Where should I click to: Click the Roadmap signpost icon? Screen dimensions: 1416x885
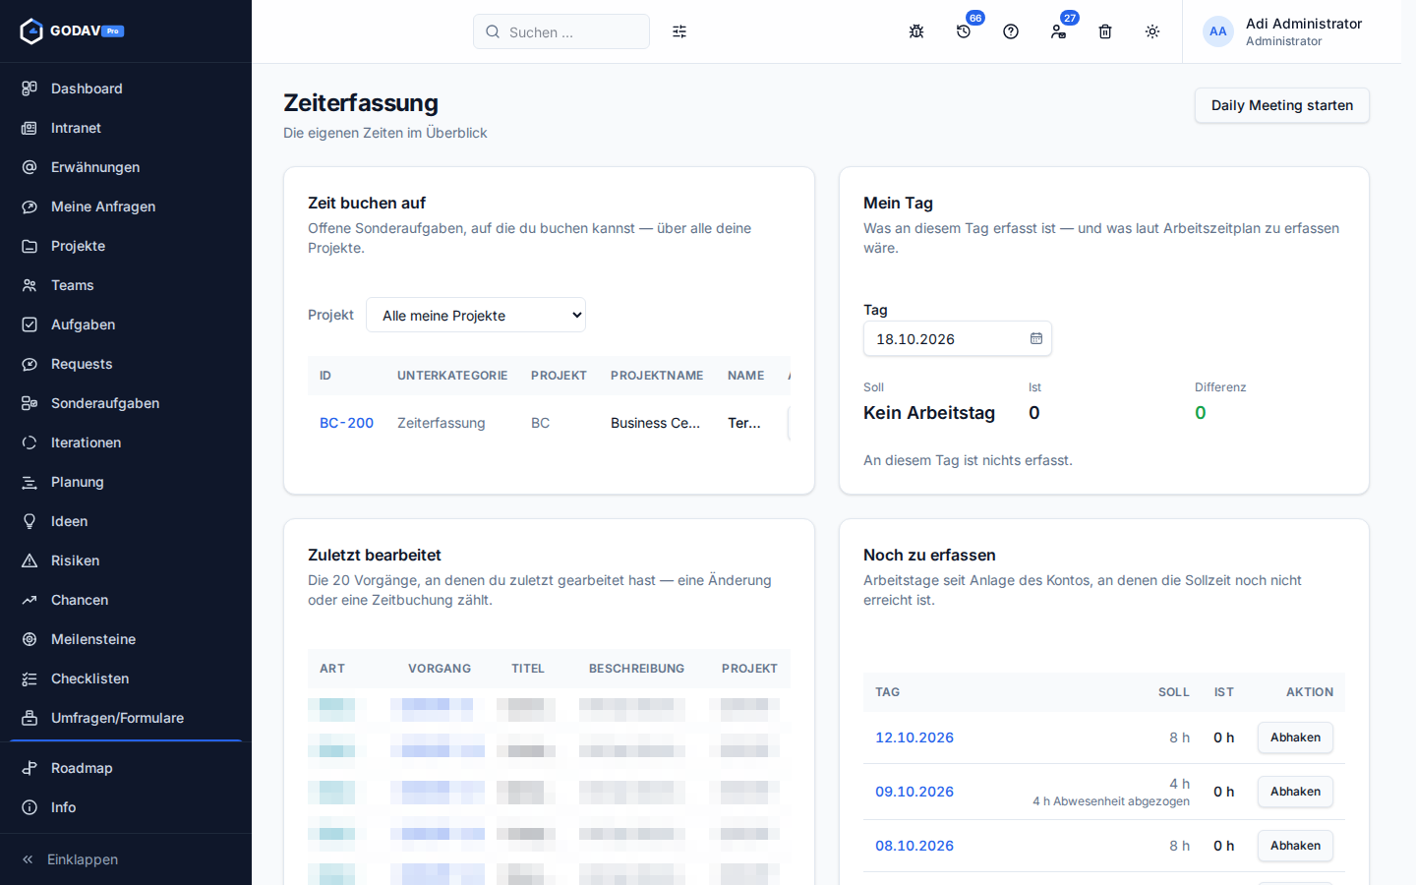coord(29,768)
